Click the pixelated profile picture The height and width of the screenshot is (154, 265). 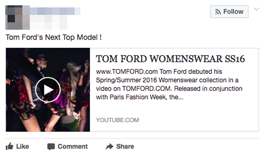[18, 18]
